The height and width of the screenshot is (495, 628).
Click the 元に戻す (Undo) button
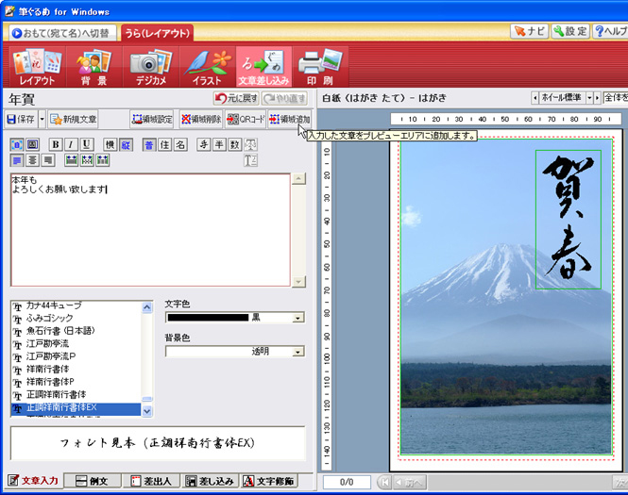235,98
